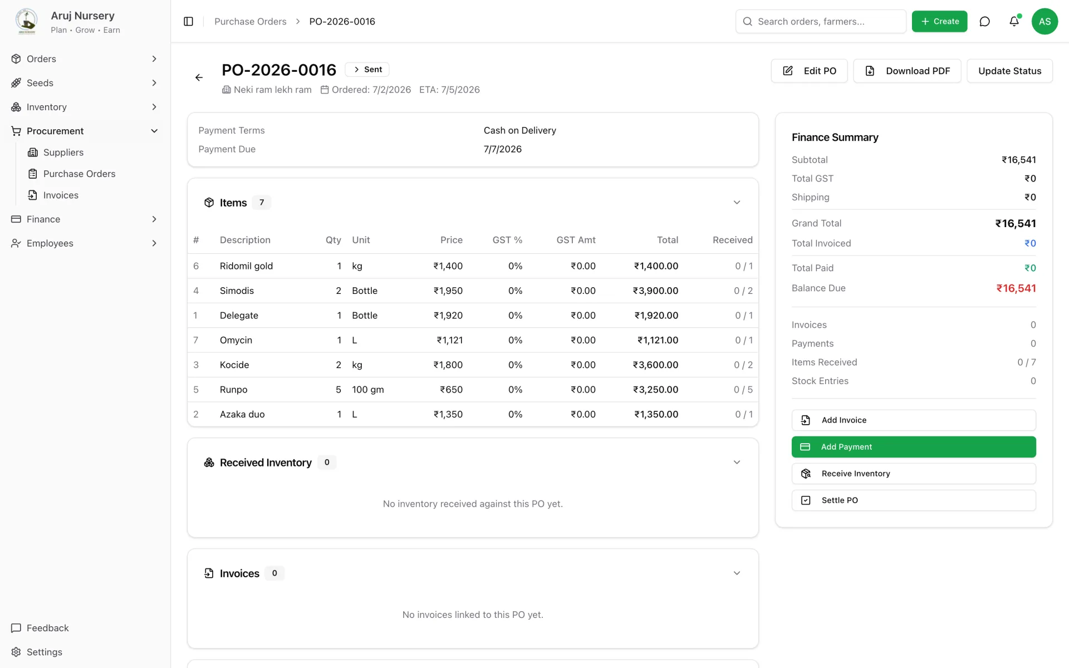Open the AS user avatar menu

click(x=1045, y=21)
